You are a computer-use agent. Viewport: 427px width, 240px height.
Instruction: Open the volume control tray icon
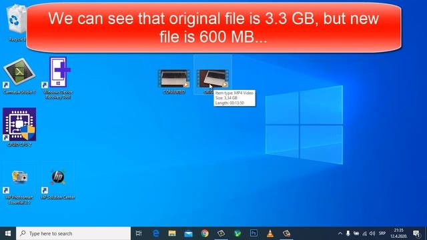coord(372,233)
